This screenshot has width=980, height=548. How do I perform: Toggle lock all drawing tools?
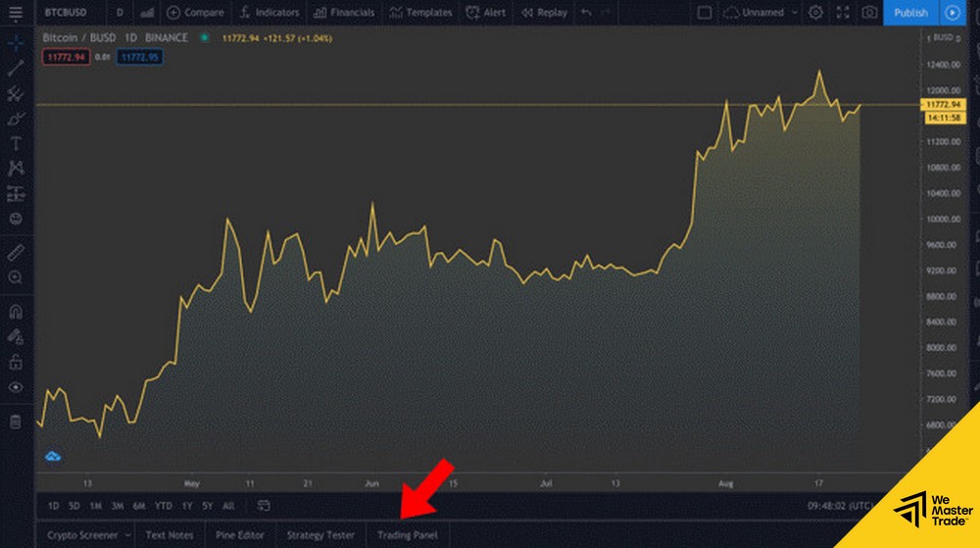coord(16,362)
